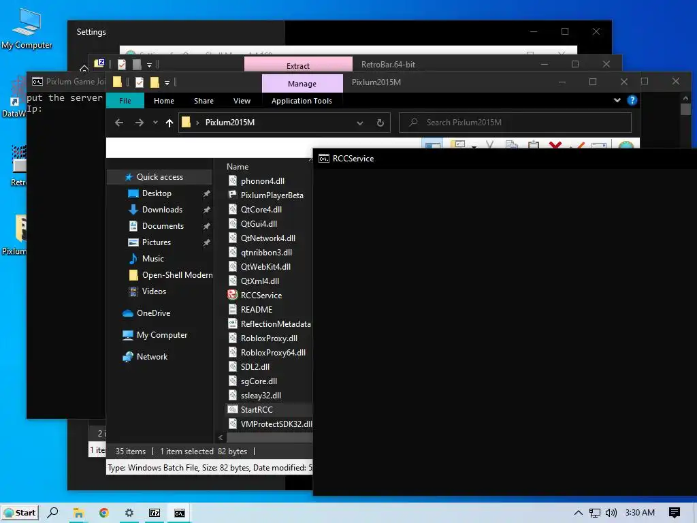Viewport: 697px width, 523px height.
Task: Select Network in navigation pane
Action: point(152,357)
